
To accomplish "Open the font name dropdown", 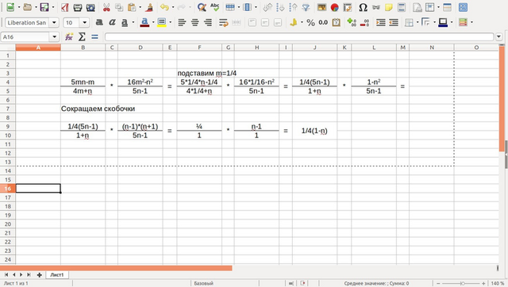I will pyautogui.click(x=54, y=23).
